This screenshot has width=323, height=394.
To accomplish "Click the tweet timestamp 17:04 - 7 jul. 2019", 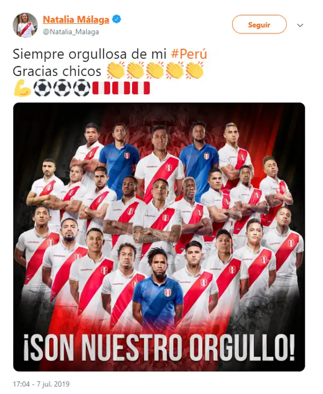I will (x=41, y=384).
